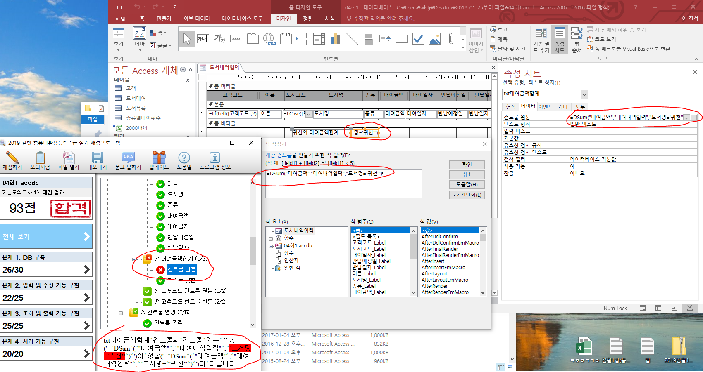The height and width of the screenshot is (372, 703).
Task: Select the attachment paperclip control
Action: [x=451, y=39]
